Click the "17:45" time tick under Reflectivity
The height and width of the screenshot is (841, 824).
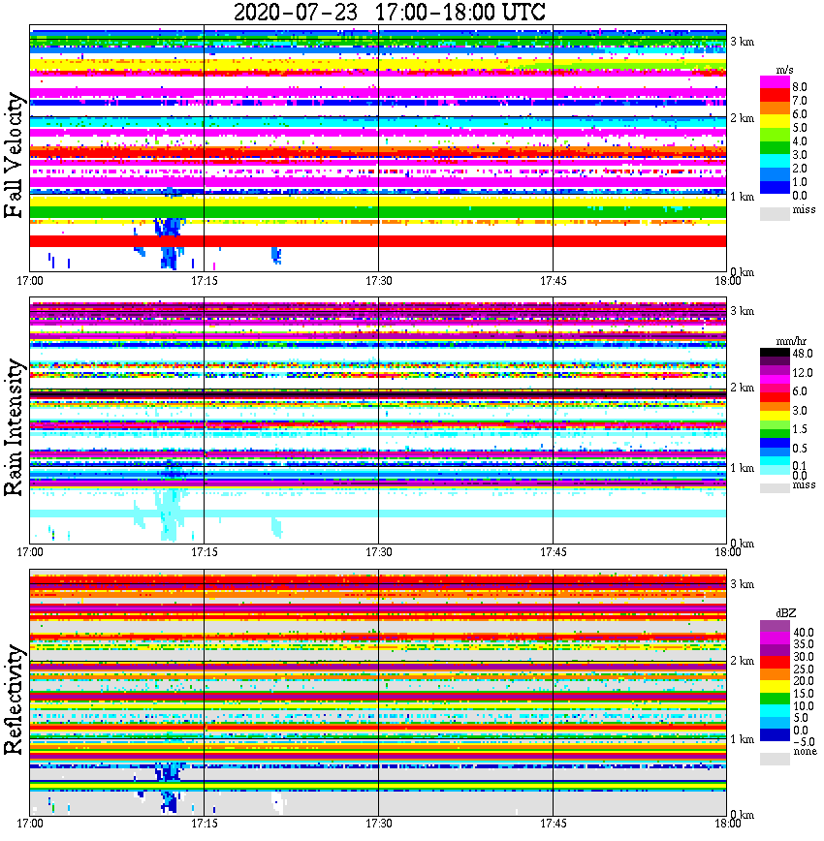(x=554, y=824)
